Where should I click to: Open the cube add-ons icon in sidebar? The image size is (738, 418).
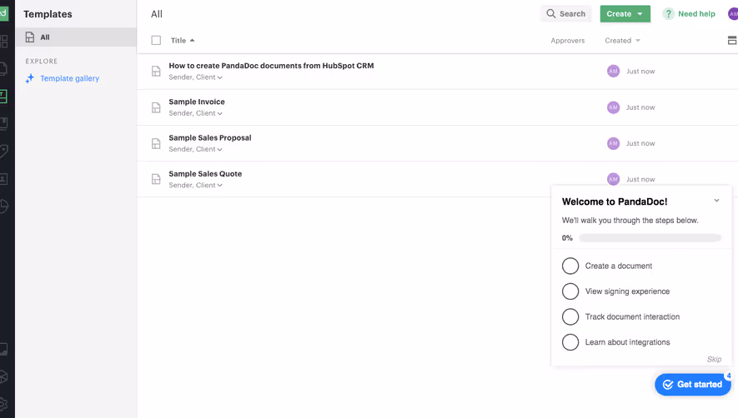click(3, 376)
